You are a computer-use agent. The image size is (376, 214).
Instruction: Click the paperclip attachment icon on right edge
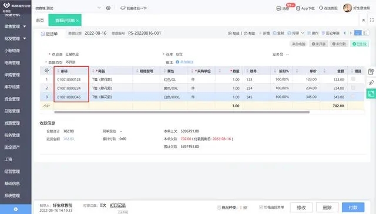[x=371, y=83]
